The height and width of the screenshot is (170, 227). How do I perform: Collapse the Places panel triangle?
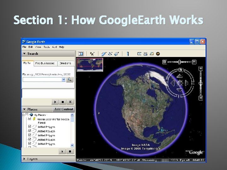[x=24, y=109]
